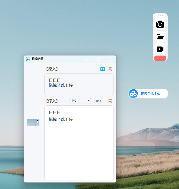Click the 翻译结果 app icon in title bar
The image size is (179, 189).
[x=28, y=59]
